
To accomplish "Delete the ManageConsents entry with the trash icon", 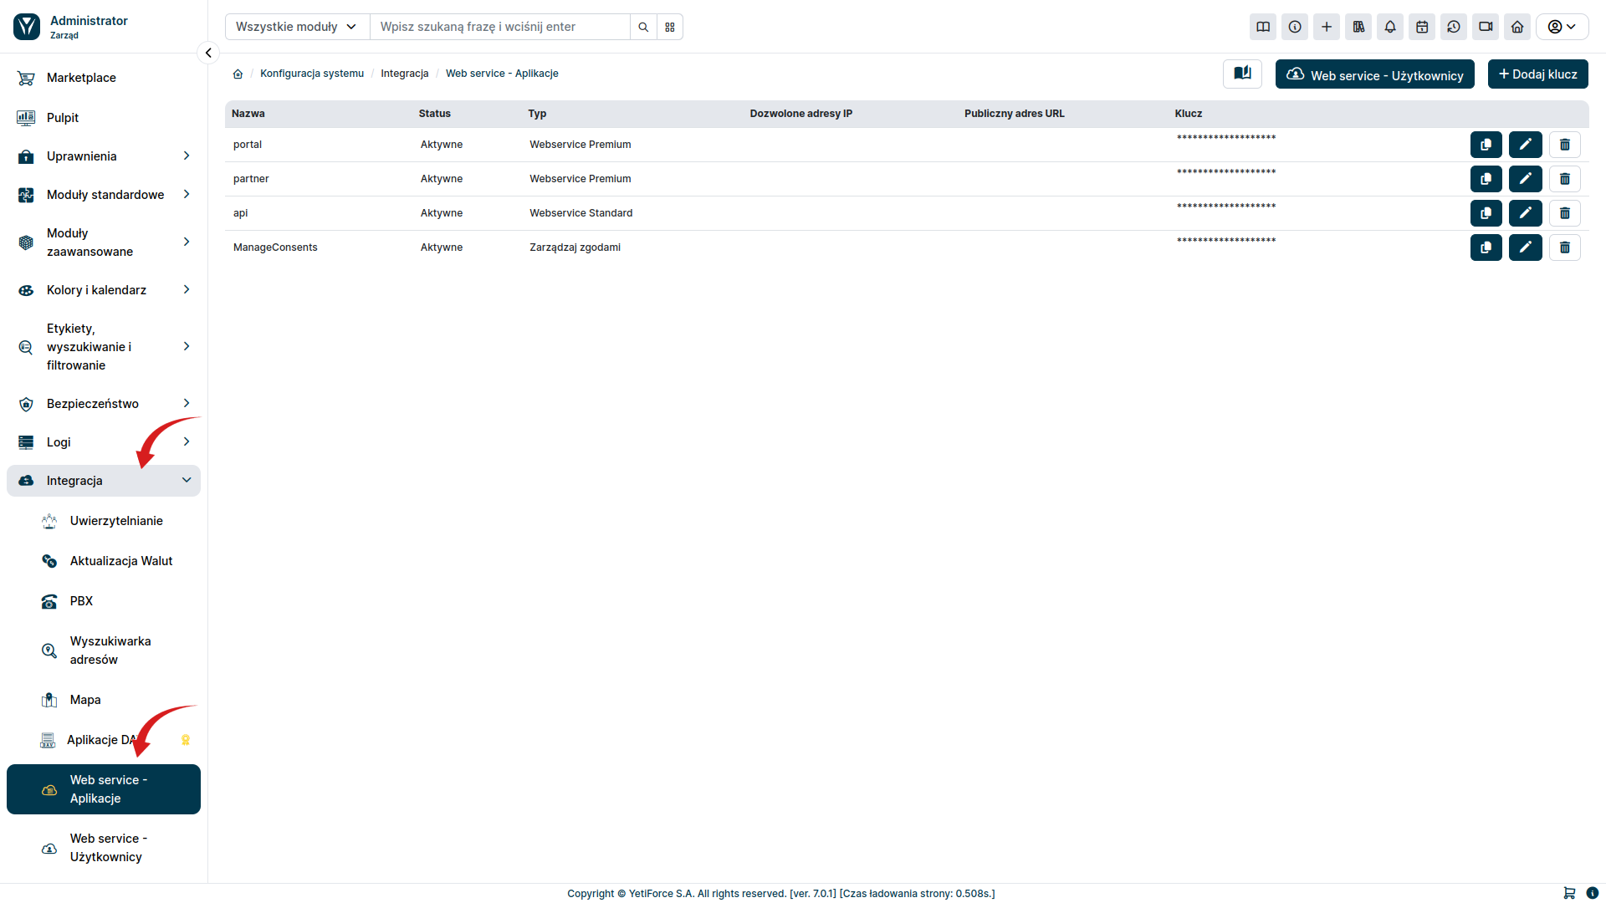I will [x=1565, y=247].
